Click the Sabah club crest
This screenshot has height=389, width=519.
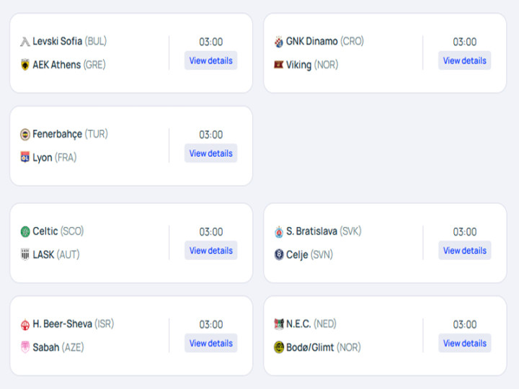(25, 347)
